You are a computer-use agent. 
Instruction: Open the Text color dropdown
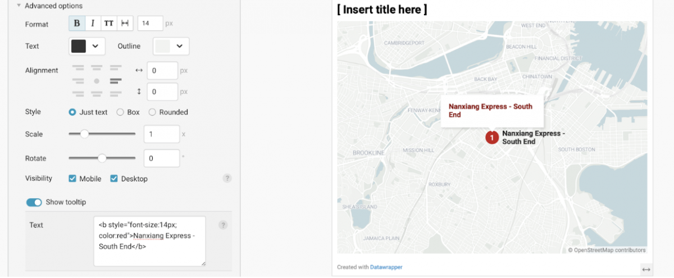87,46
